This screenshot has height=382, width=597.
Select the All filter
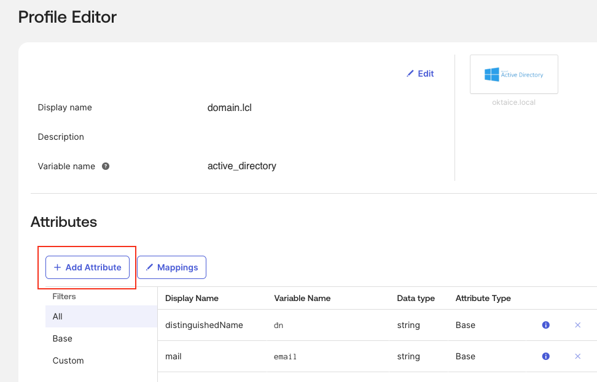(x=101, y=316)
